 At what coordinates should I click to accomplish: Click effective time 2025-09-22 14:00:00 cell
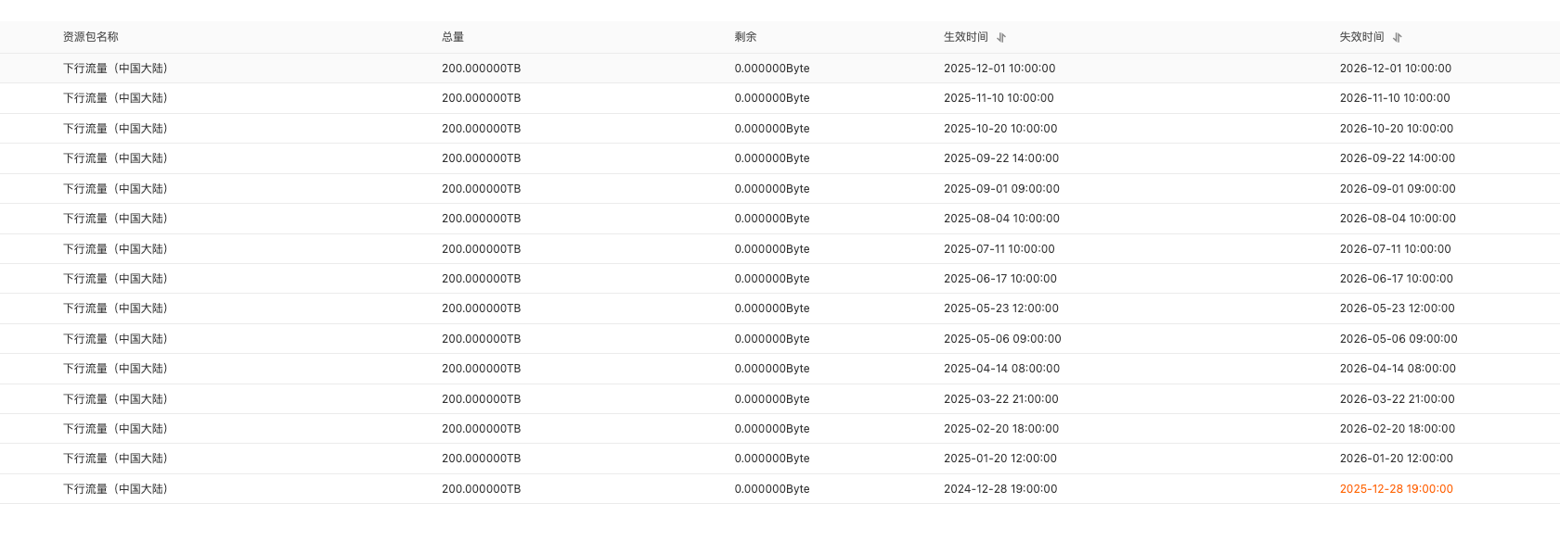[1001, 158]
